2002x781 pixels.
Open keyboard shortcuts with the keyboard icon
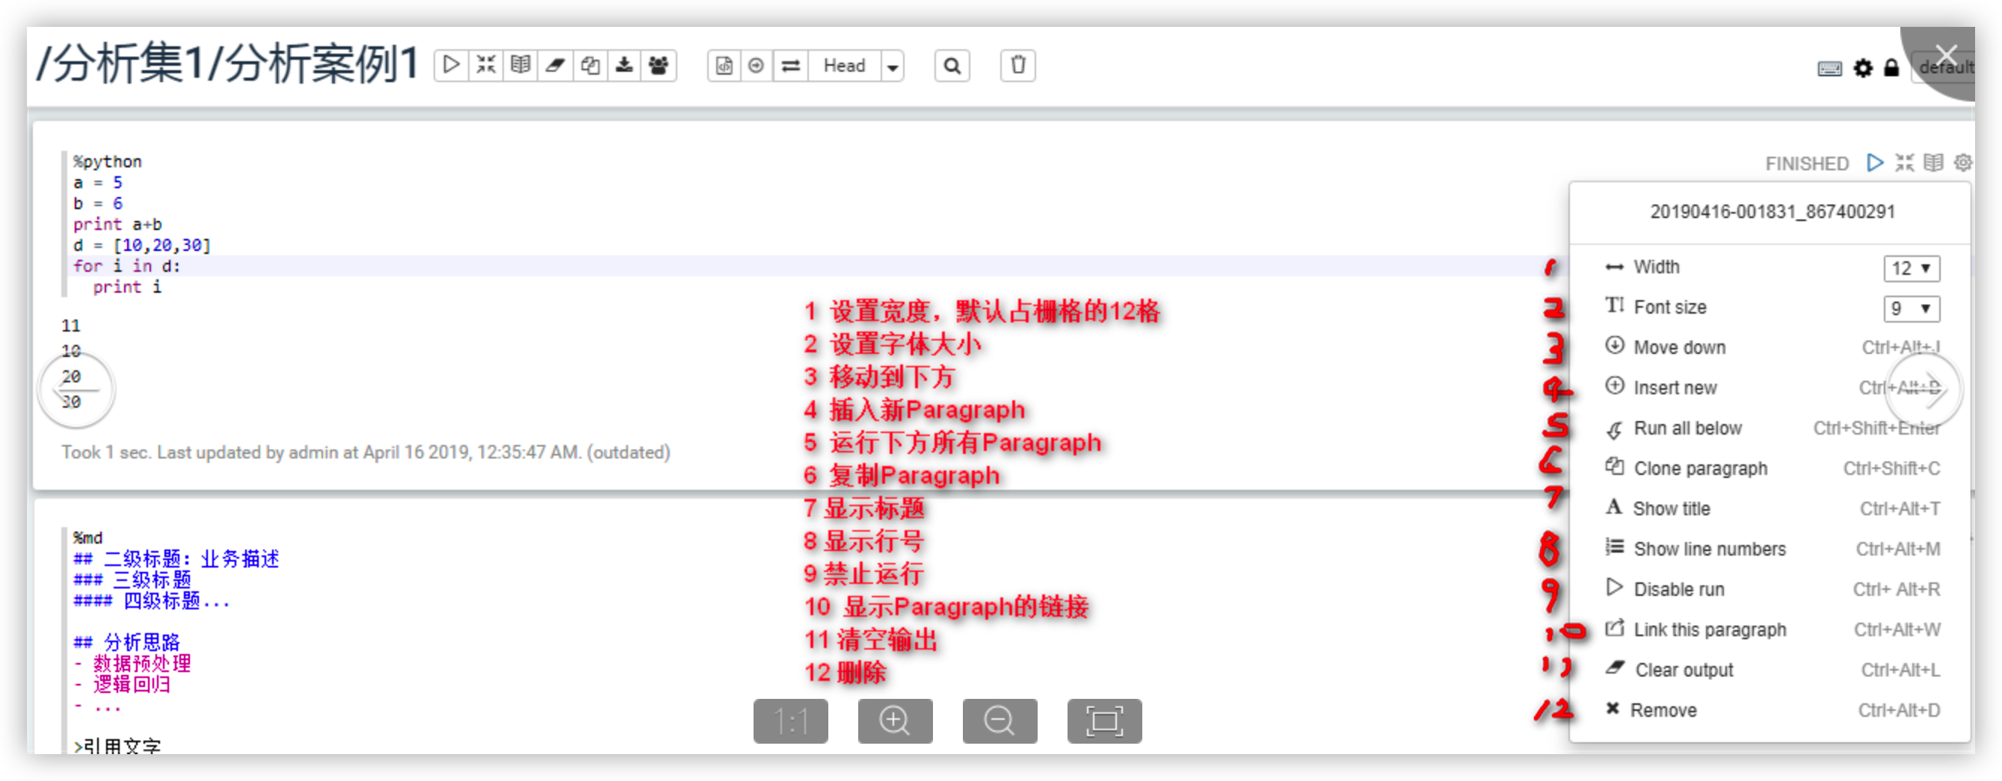[1830, 68]
